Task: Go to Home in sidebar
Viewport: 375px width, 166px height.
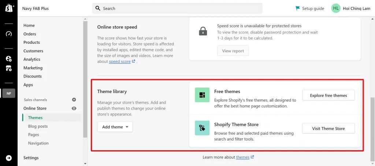Action: coord(29,26)
